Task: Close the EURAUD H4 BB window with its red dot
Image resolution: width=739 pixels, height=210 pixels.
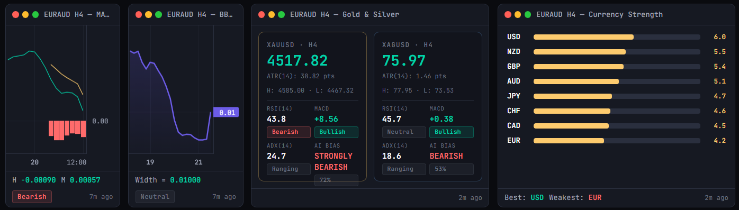Action: tap(139, 15)
